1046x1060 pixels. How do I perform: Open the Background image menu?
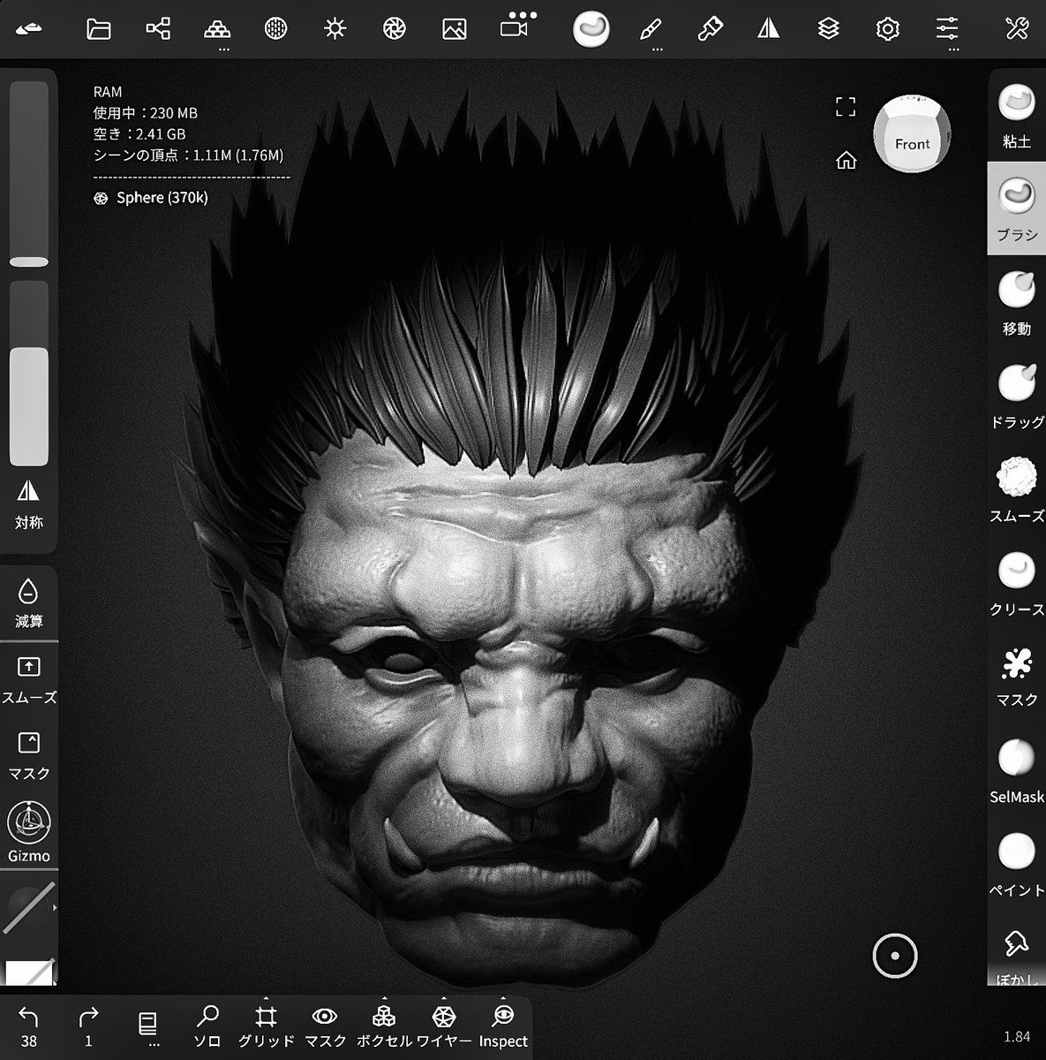click(454, 29)
